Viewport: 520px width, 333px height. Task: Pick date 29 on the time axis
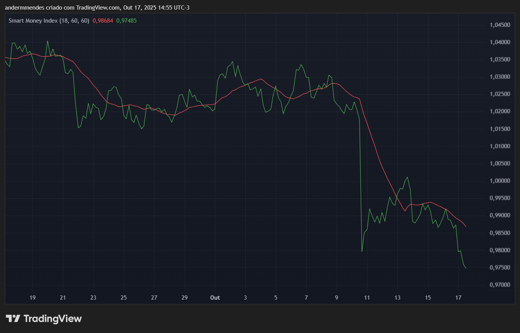tap(185, 297)
